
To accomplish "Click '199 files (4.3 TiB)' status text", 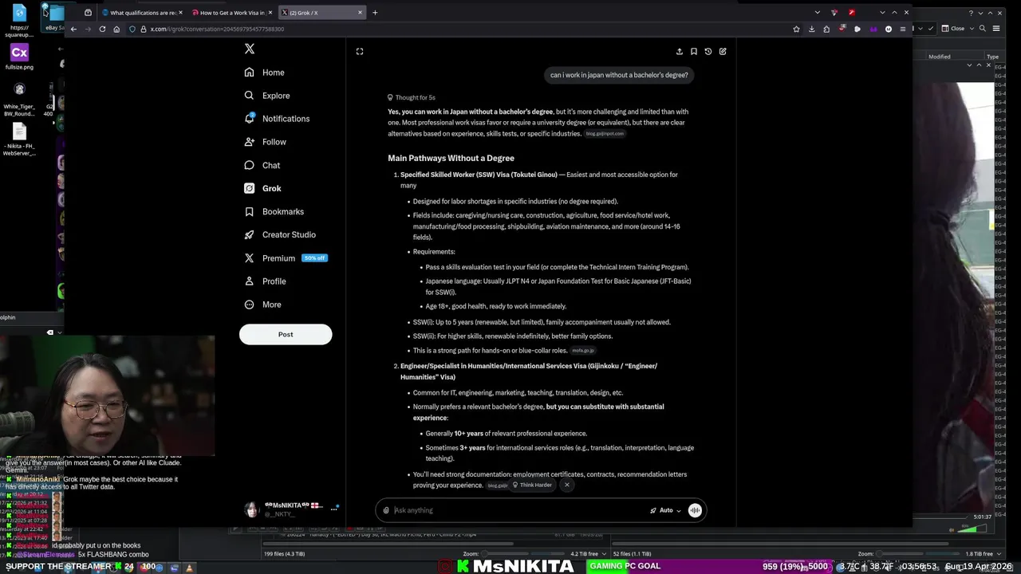I will 284,553.
